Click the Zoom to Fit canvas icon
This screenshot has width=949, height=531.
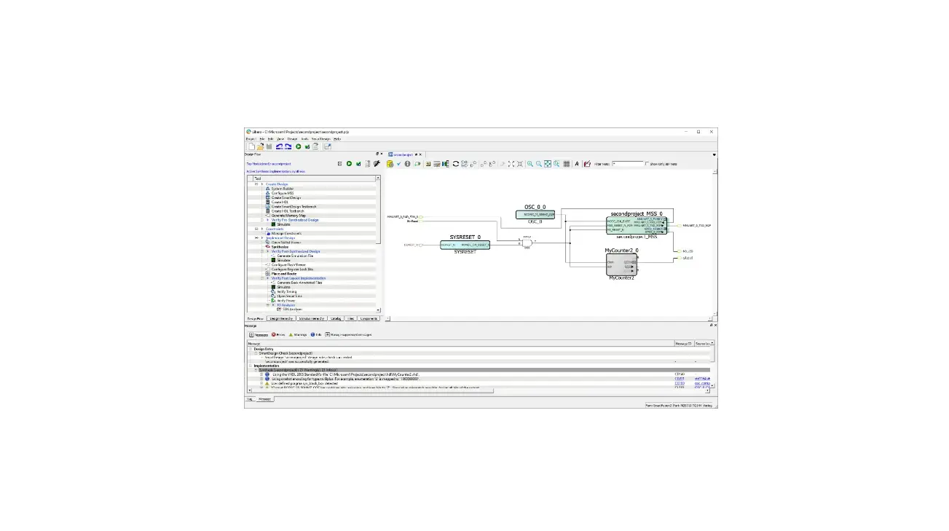click(x=547, y=164)
